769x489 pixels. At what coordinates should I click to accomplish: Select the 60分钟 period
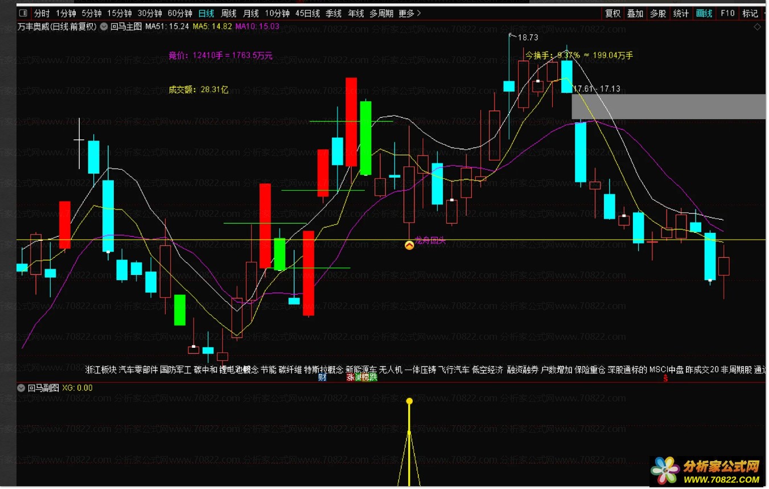tap(180, 13)
